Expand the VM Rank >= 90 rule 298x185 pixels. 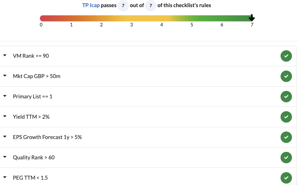(x=5, y=56)
